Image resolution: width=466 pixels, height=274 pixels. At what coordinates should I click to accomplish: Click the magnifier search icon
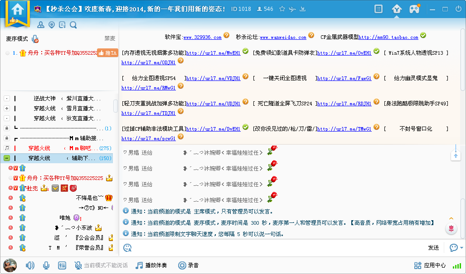73,25
